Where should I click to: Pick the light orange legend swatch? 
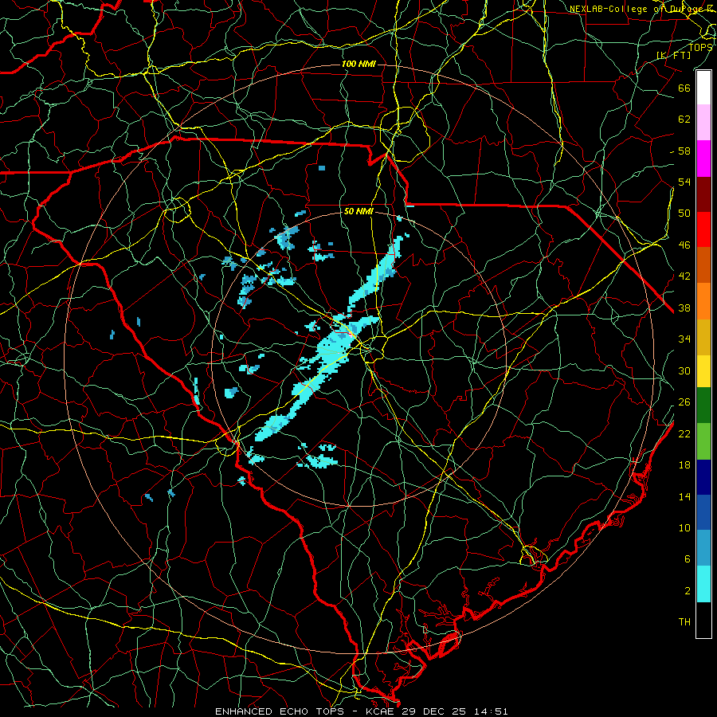[703, 301]
